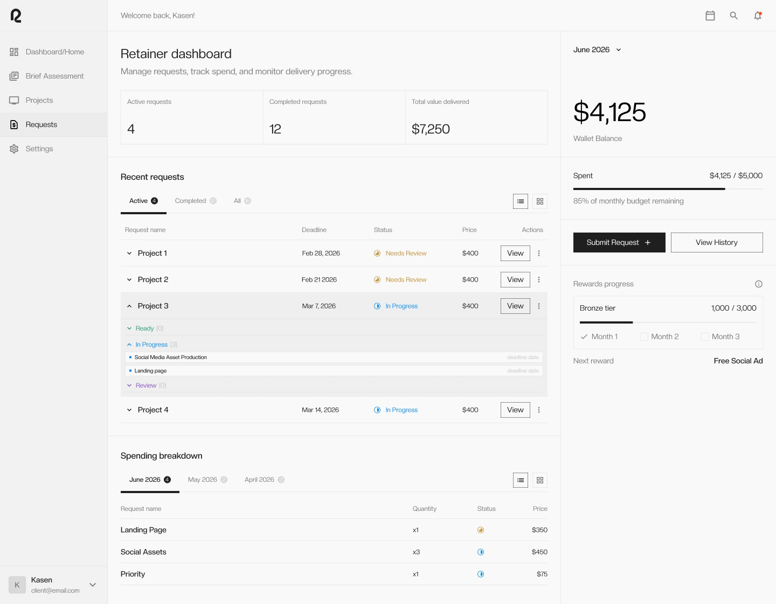Open the April 2026 spending tab
This screenshot has width=776, height=604.
pyautogui.click(x=264, y=480)
